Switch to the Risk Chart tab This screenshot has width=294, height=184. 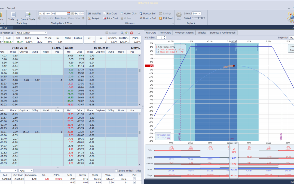[151, 33]
